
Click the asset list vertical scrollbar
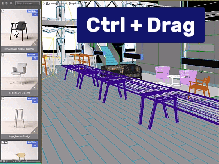(41, 42)
